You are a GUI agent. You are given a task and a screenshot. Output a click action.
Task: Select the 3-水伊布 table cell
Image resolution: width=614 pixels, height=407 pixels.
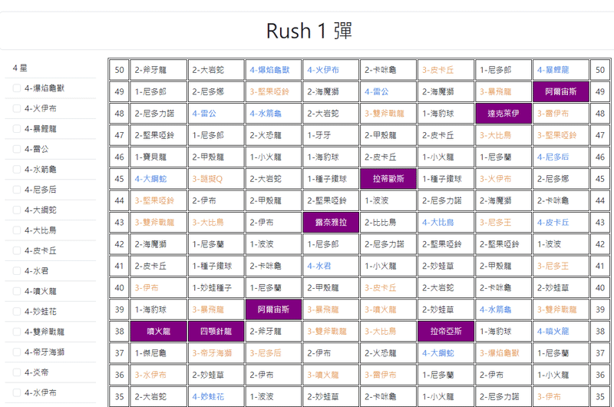pyautogui.click(x=159, y=375)
